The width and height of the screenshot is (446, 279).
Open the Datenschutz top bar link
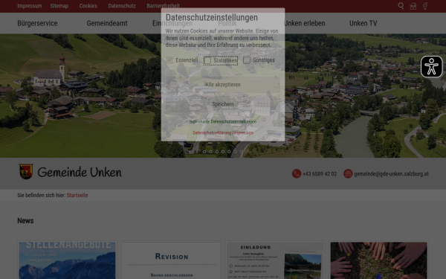122,6
